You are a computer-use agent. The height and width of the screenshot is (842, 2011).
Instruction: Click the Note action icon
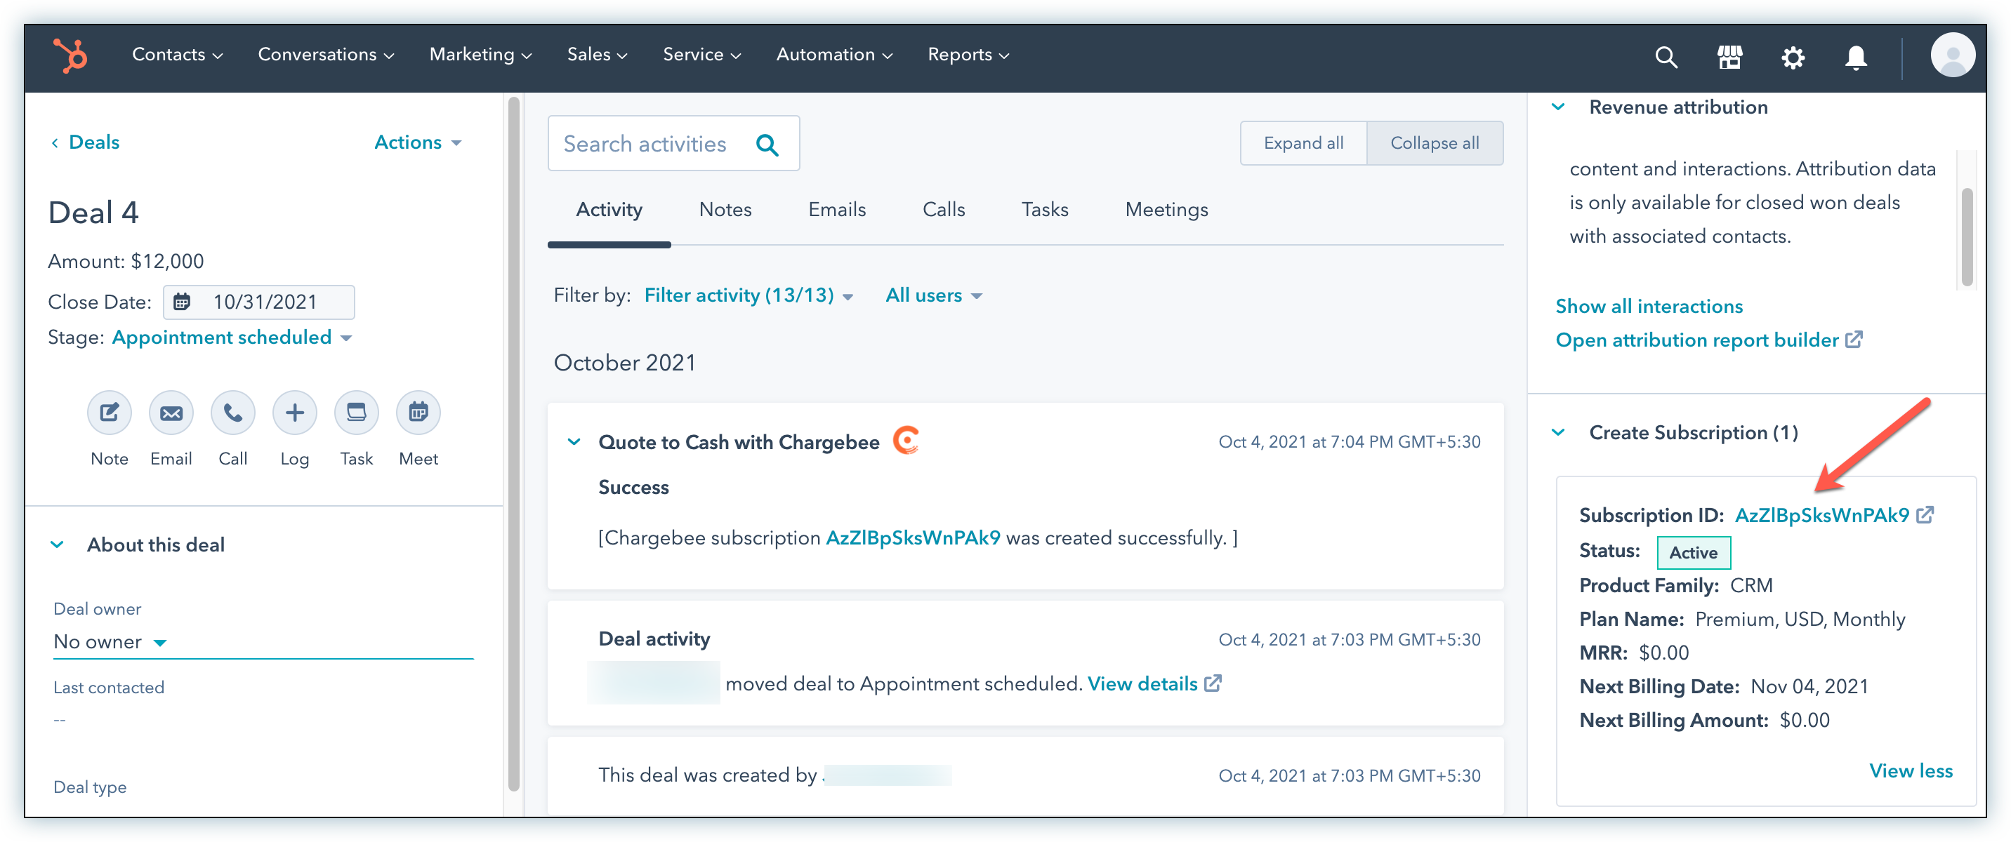point(110,412)
